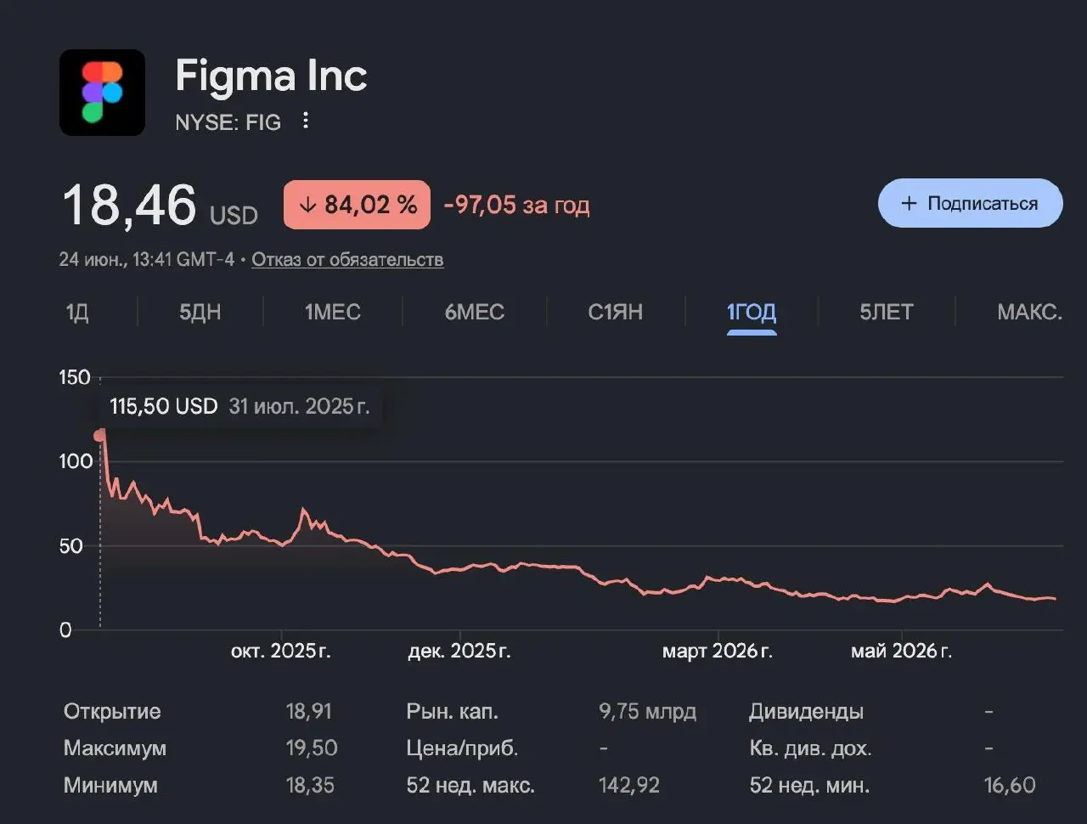Switch to the 1МЕС range tab
The height and width of the screenshot is (824, 1087).
[x=333, y=312]
